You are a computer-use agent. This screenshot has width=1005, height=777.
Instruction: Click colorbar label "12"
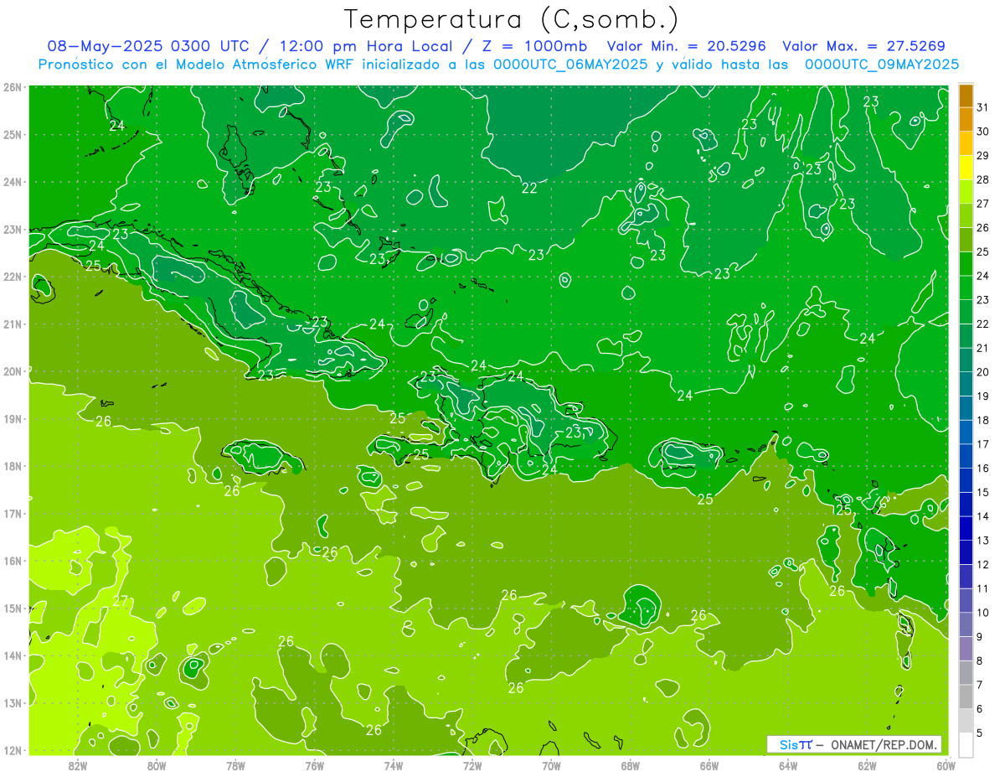(x=982, y=564)
